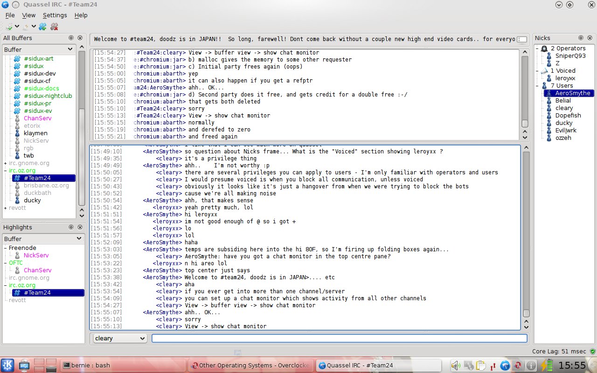Viewport: 597px width, 373px height.
Task: Switch to Other Operating Systems browser task
Action: tap(250, 366)
